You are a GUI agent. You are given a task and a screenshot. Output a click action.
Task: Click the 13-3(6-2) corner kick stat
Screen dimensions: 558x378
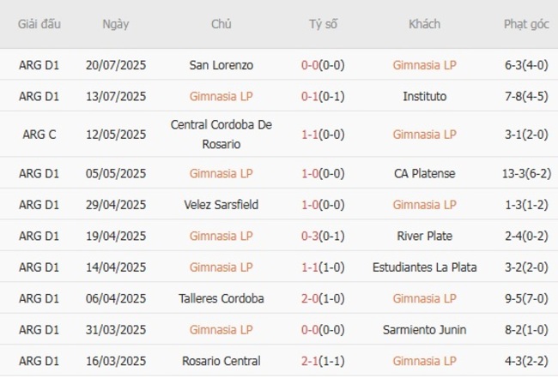point(526,173)
